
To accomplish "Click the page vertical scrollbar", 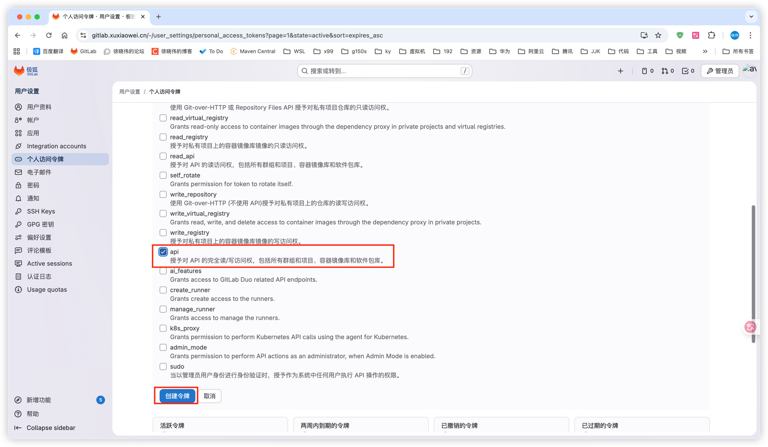I will point(753,274).
